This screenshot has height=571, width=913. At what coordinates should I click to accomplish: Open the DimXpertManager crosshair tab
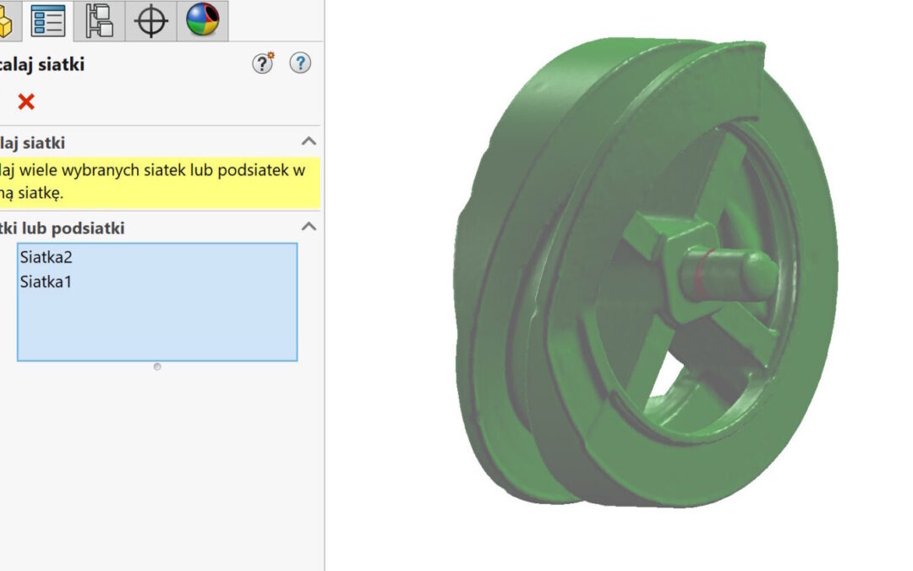point(151,21)
